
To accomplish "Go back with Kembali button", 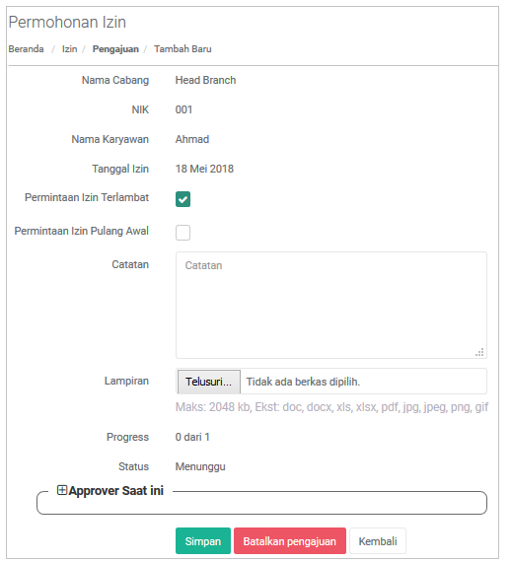I will pyautogui.click(x=378, y=541).
